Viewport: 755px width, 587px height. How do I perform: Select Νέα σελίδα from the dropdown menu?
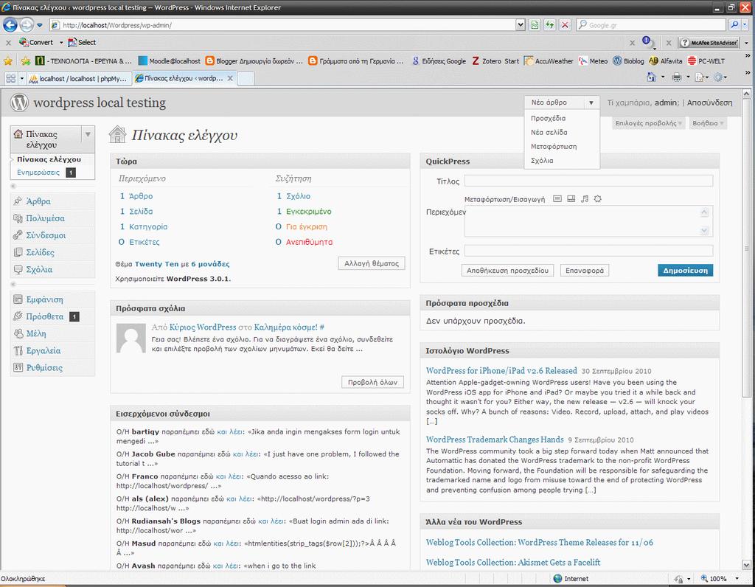click(549, 132)
